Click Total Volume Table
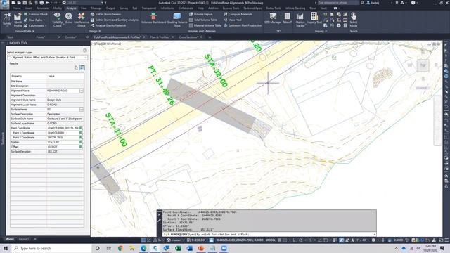 [203, 20]
